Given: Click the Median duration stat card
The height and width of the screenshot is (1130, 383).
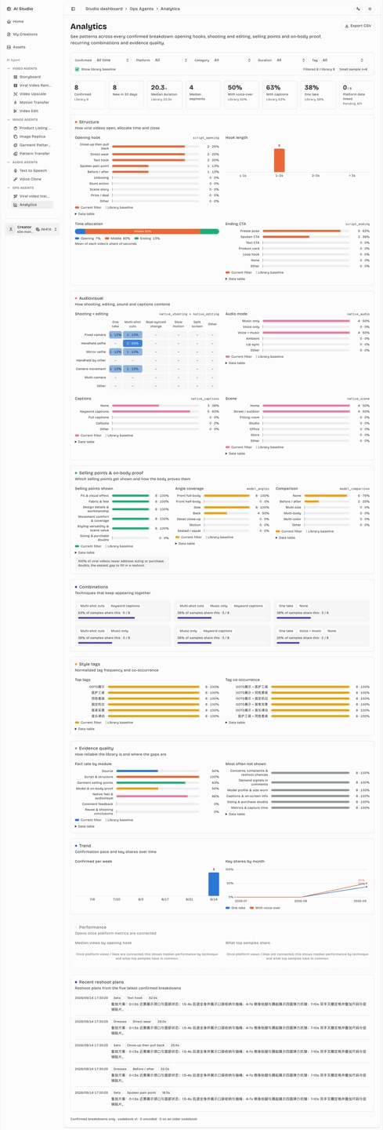Looking at the screenshot, I should (x=165, y=94).
